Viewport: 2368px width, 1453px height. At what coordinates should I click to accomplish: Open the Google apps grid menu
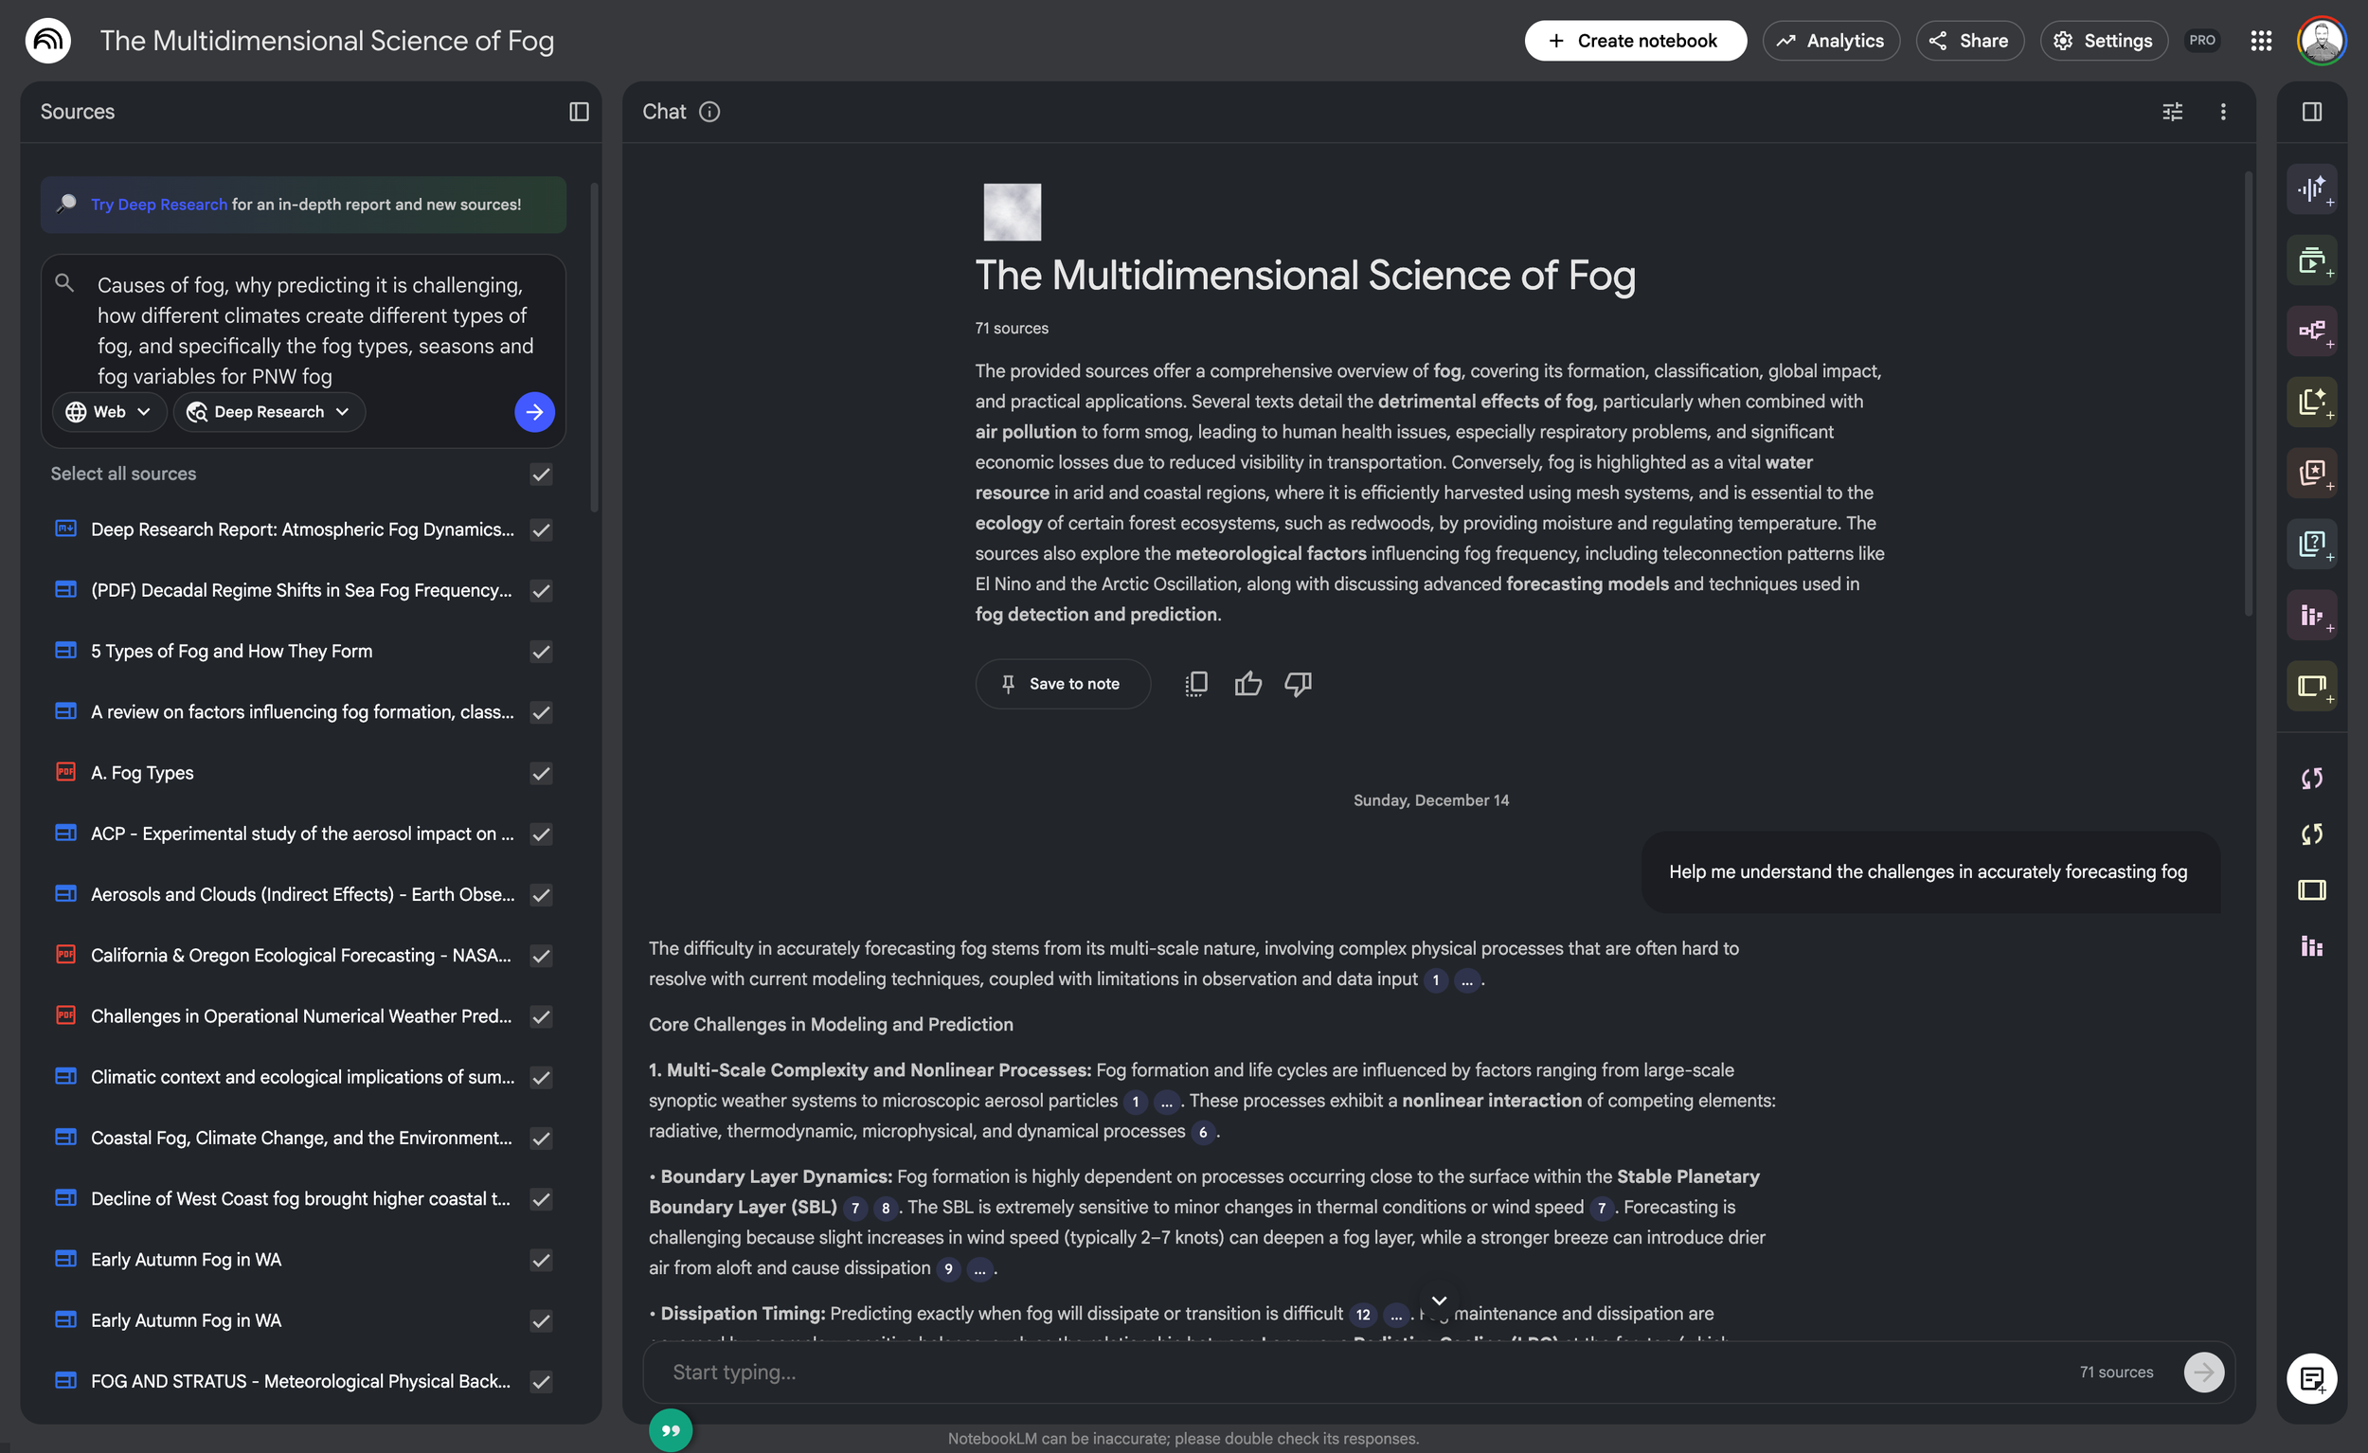point(2260,41)
